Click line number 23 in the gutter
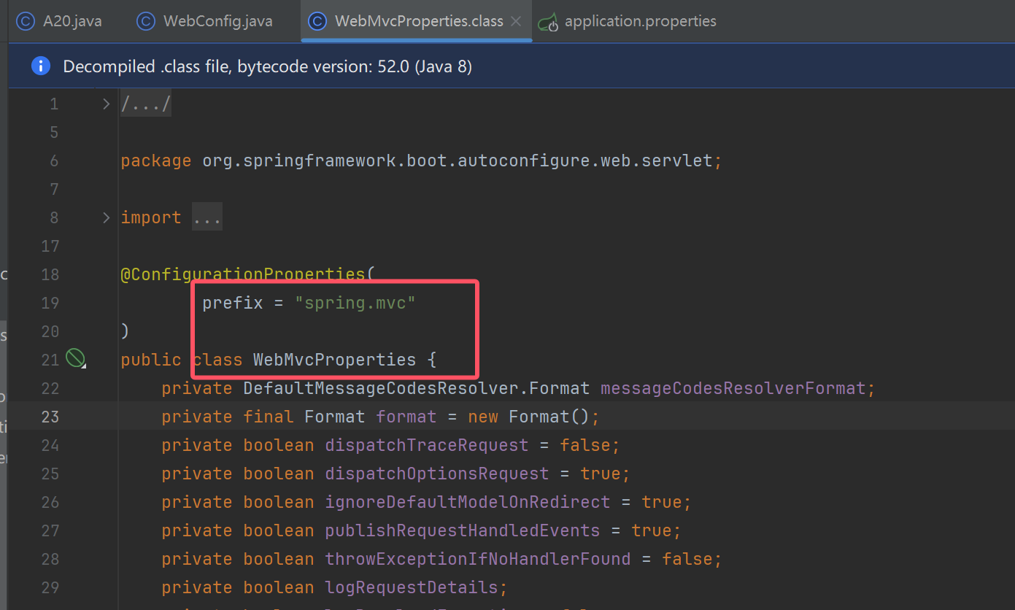This screenshot has height=610, width=1015. pos(50,417)
